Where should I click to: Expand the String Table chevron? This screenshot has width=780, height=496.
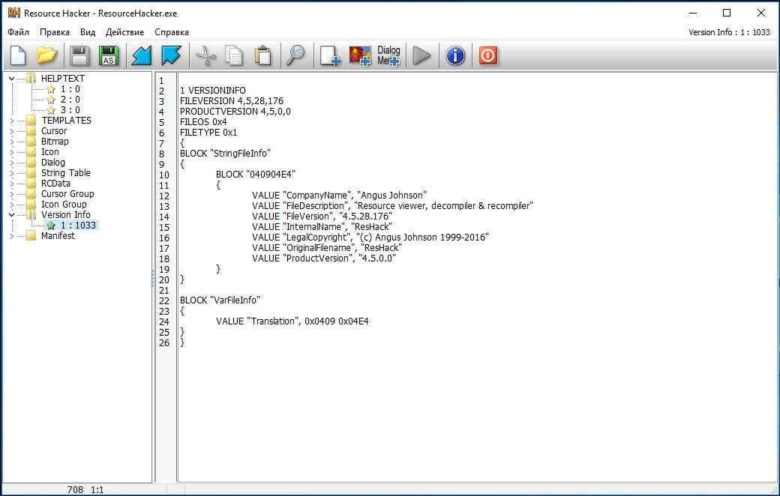(x=11, y=173)
